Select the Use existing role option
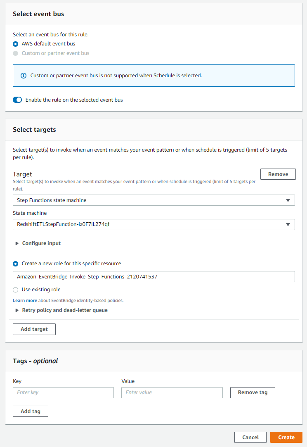This screenshot has width=307, height=447. coord(16,290)
